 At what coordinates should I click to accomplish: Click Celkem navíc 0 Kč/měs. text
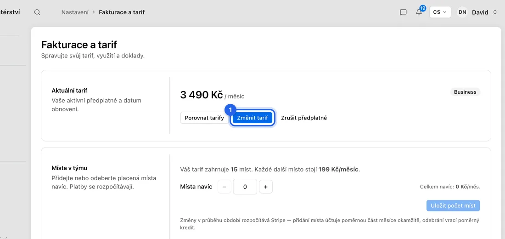tap(450, 187)
